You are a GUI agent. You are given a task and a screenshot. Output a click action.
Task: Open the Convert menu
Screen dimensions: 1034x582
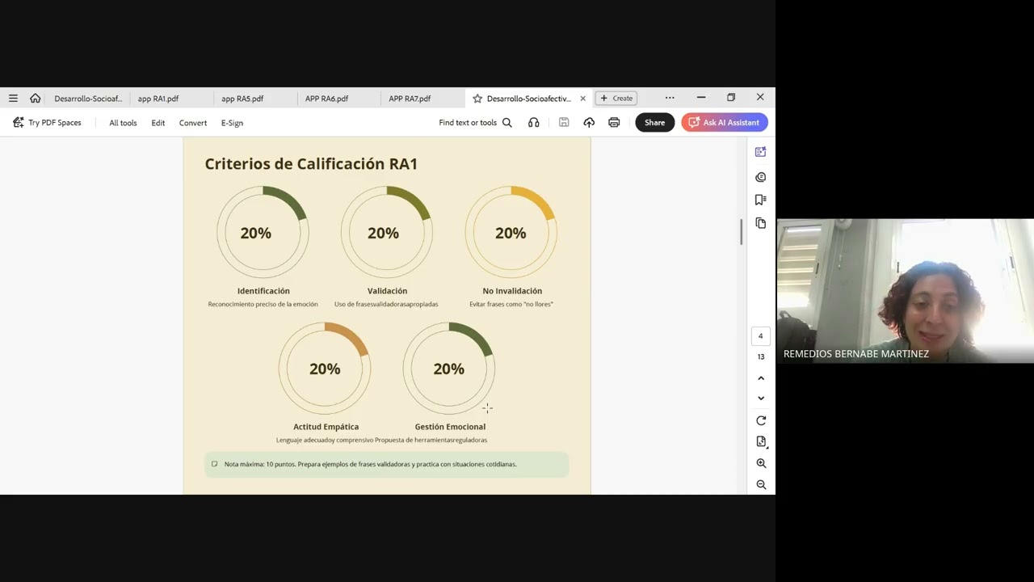(193, 123)
